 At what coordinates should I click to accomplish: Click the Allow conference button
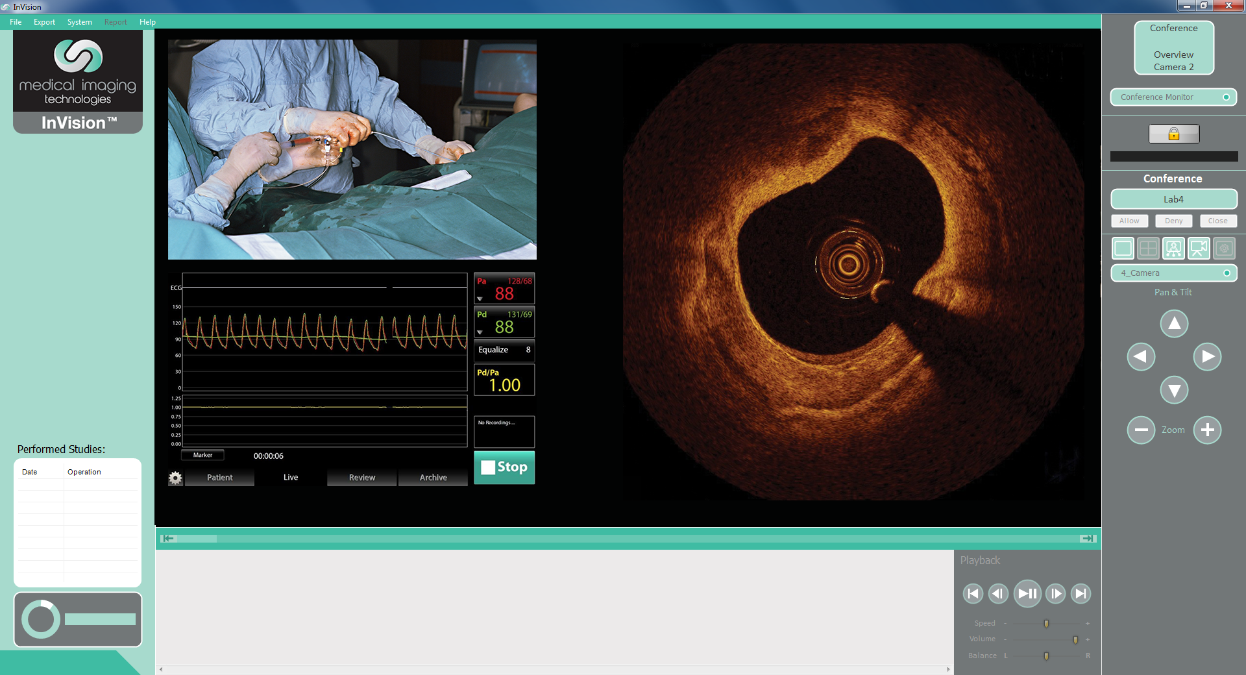tap(1129, 221)
